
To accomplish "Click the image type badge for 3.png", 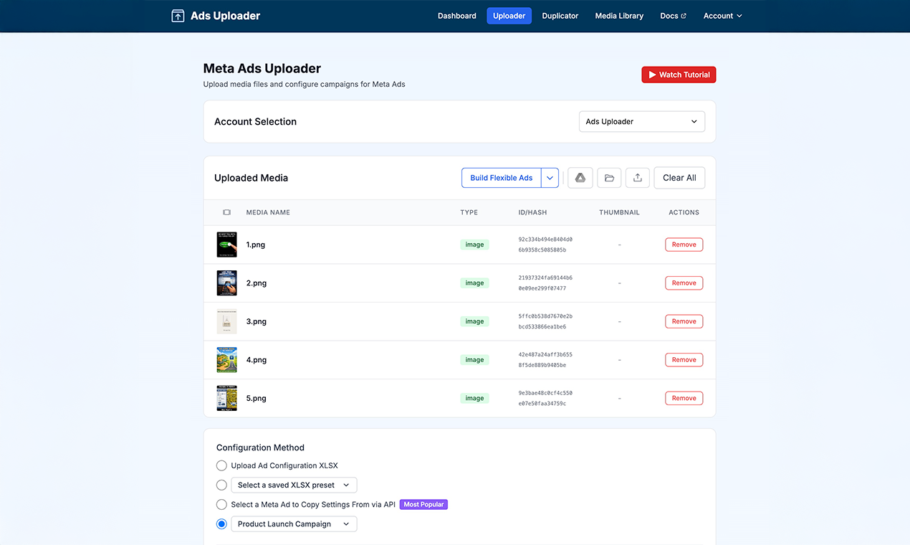I will tap(474, 321).
